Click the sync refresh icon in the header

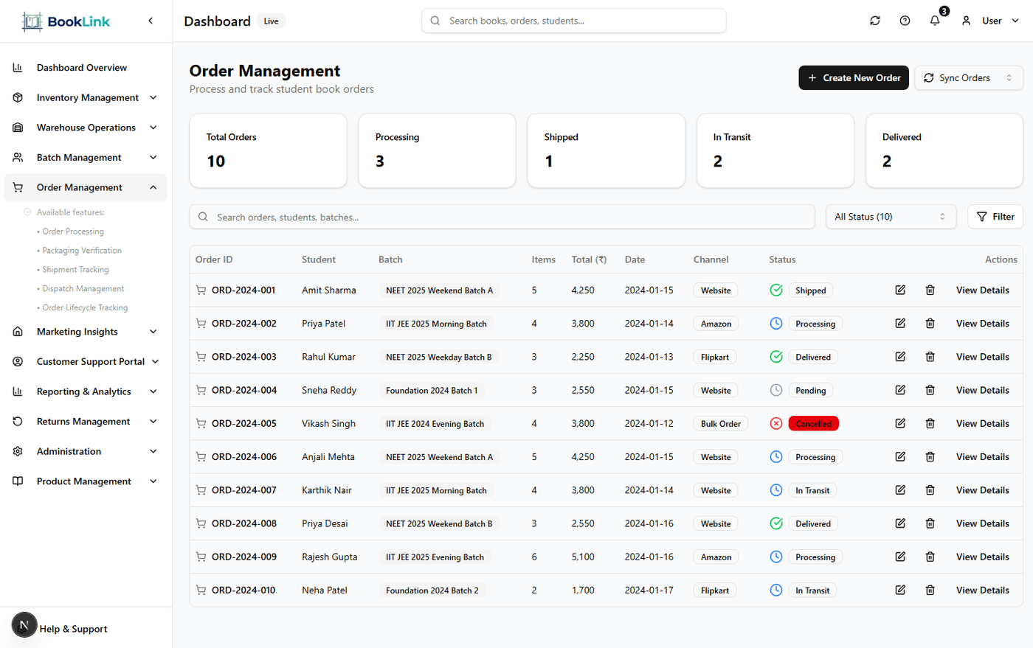click(x=875, y=21)
